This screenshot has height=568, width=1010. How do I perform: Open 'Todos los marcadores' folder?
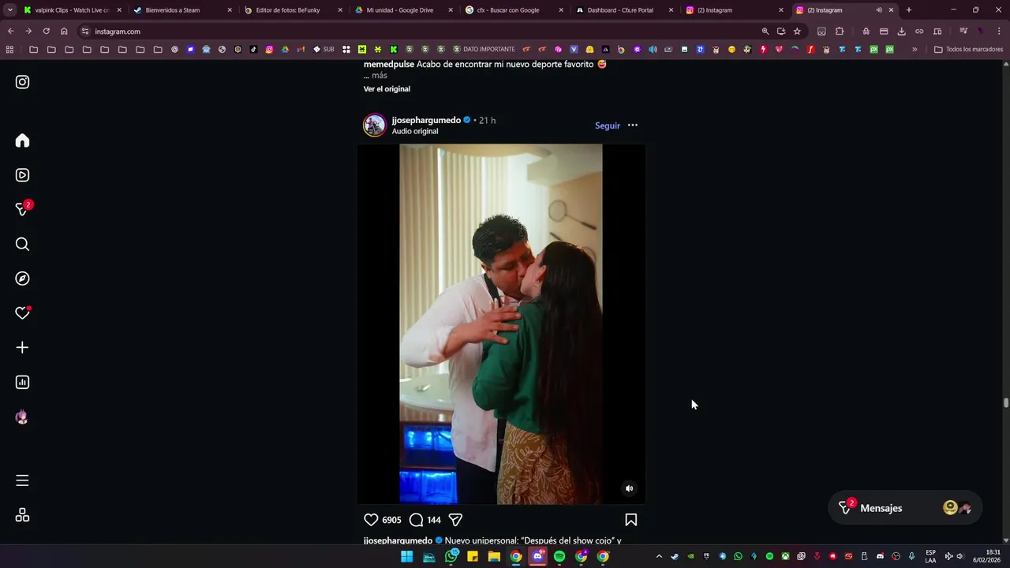[x=968, y=49]
